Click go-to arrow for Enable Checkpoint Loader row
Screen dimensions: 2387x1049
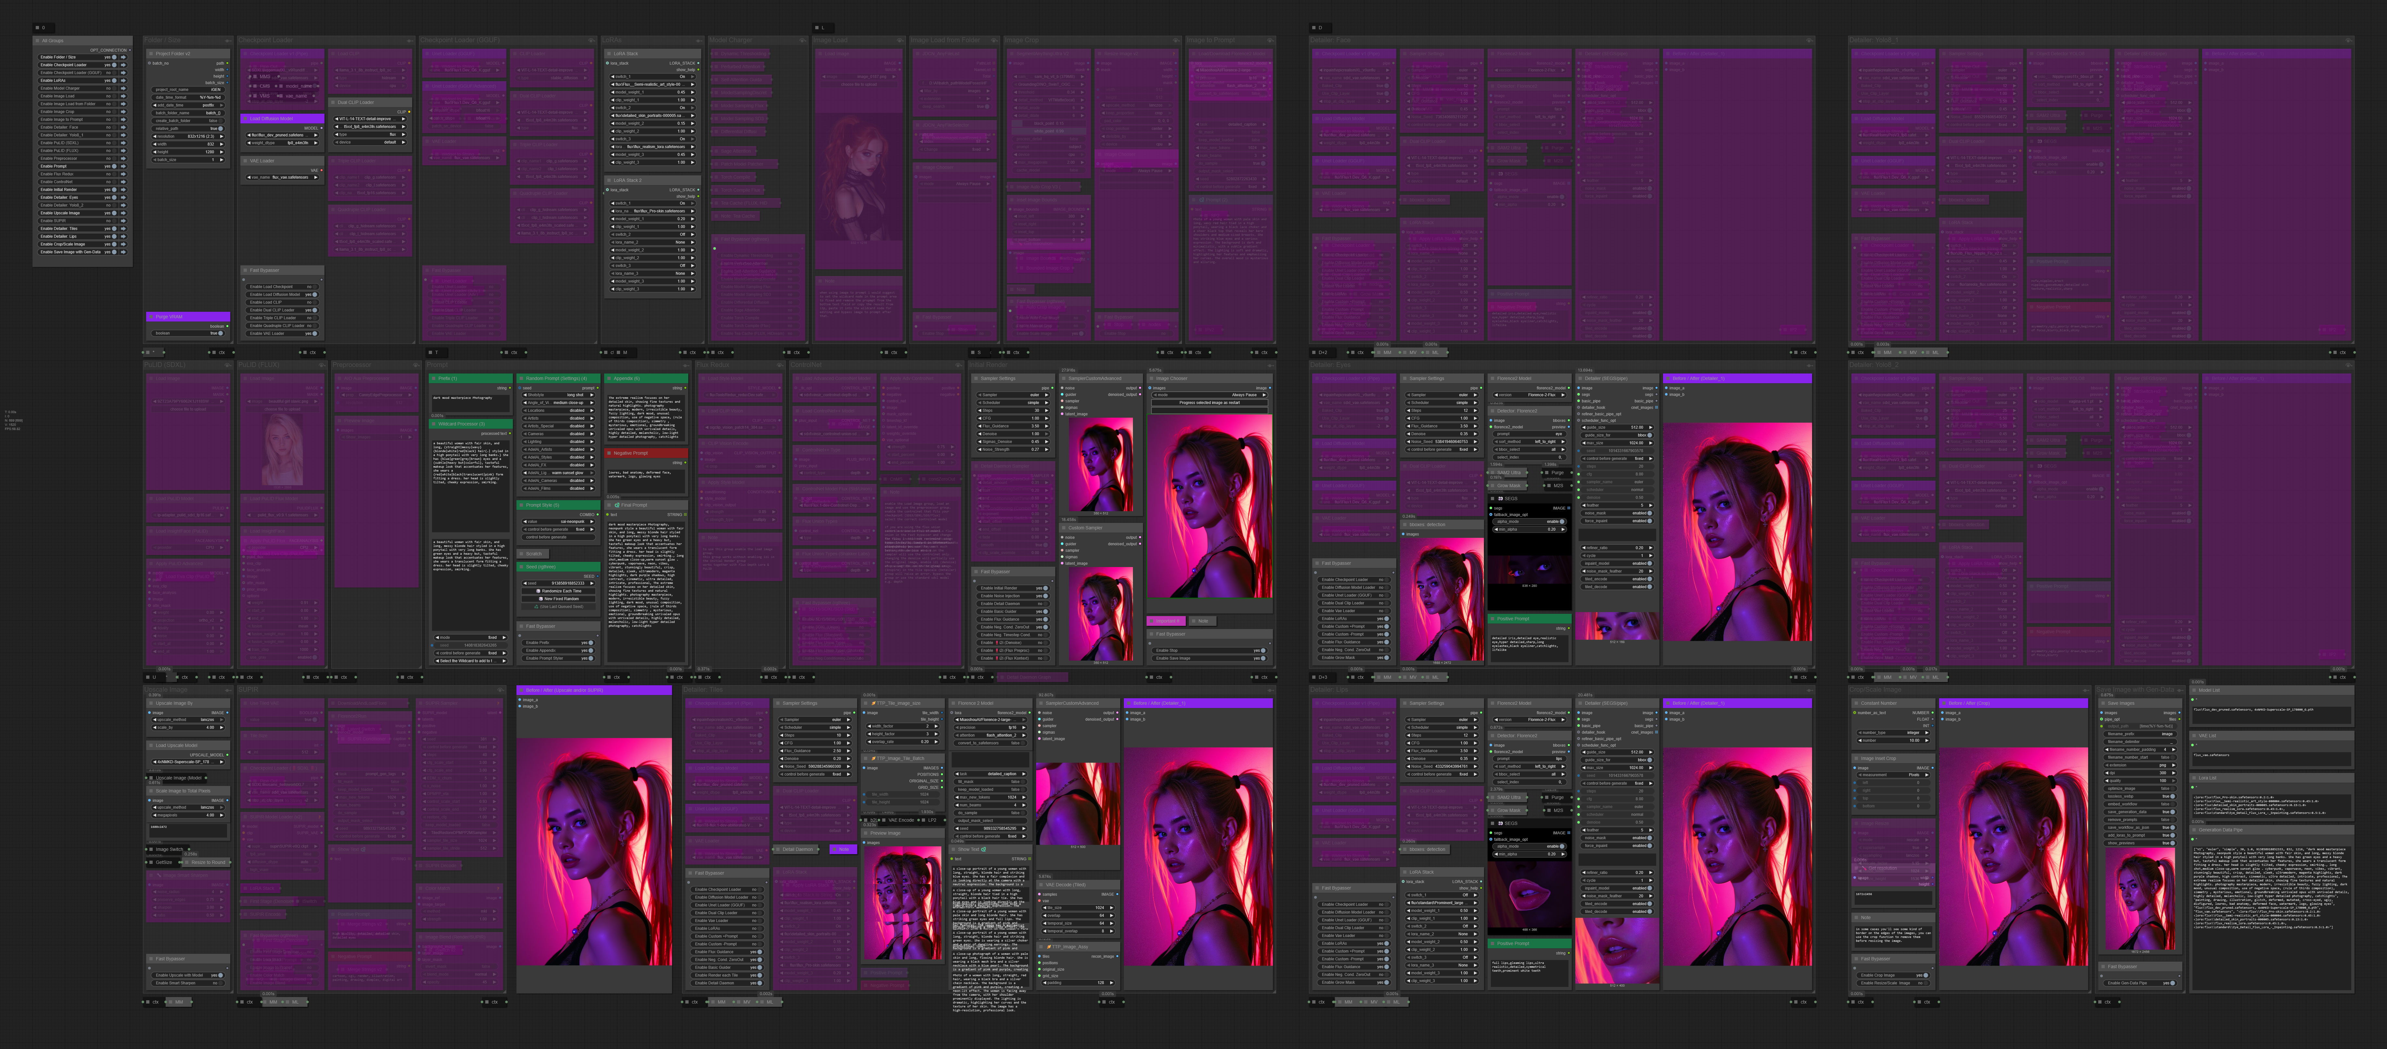pos(123,65)
